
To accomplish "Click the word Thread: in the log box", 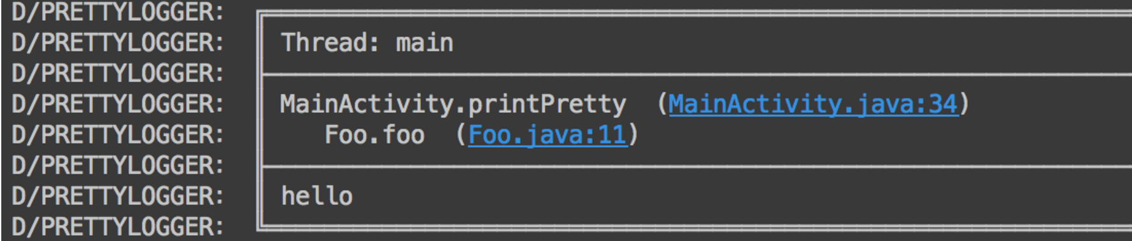I will click(x=330, y=43).
